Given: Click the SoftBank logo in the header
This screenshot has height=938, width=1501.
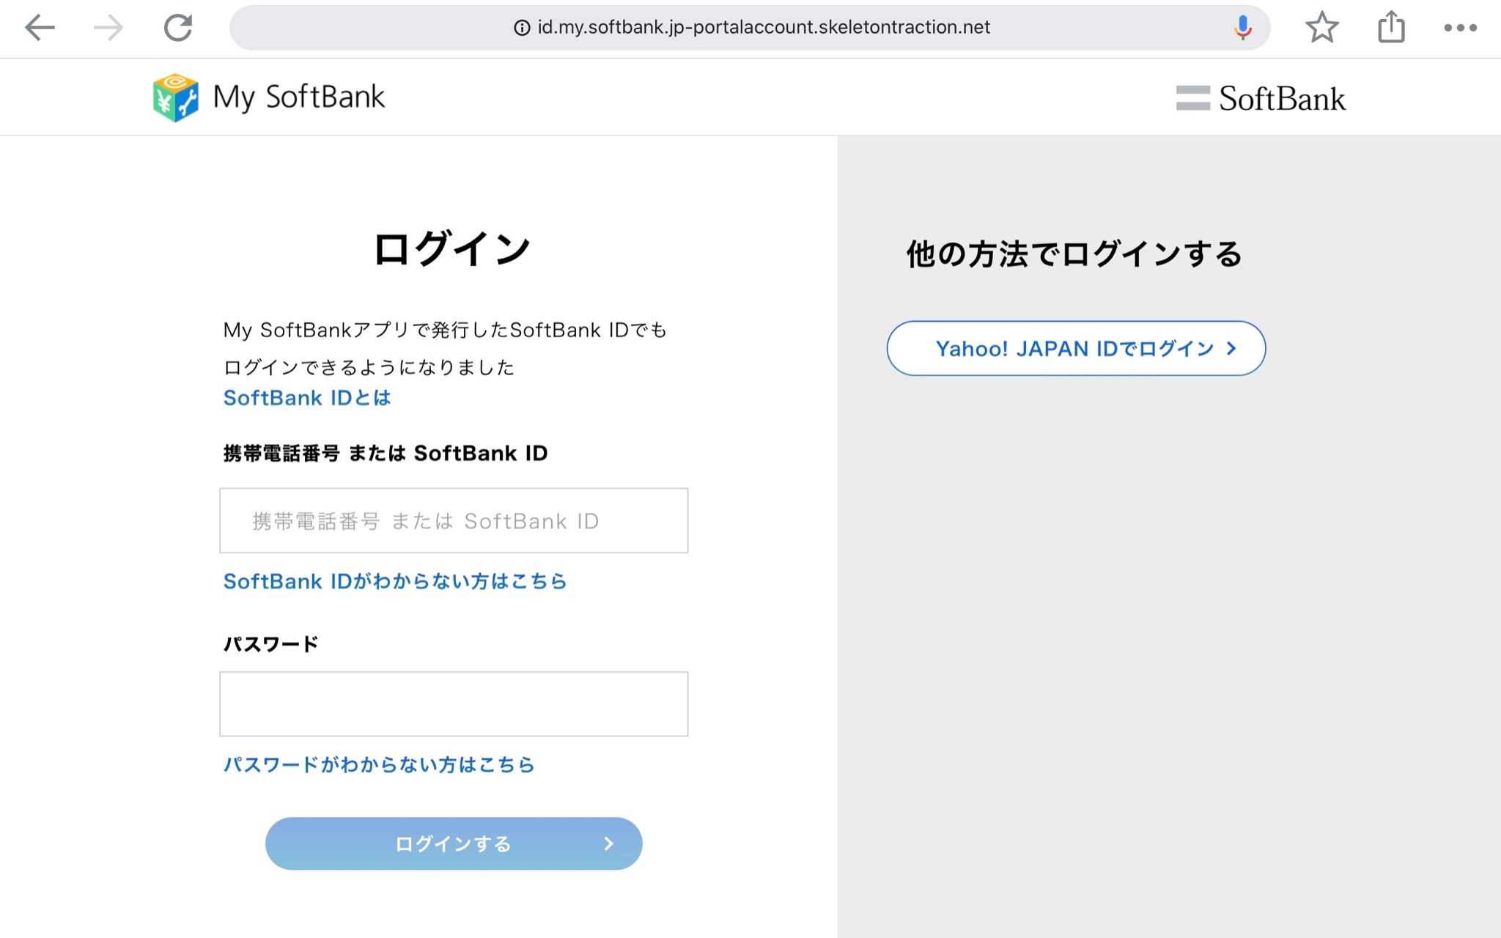Looking at the screenshot, I should pyautogui.click(x=1261, y=98).
